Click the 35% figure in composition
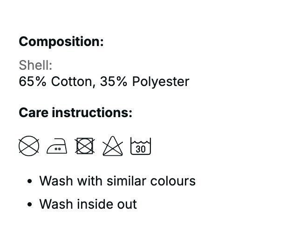286x238 pixels. coord(114,82)
